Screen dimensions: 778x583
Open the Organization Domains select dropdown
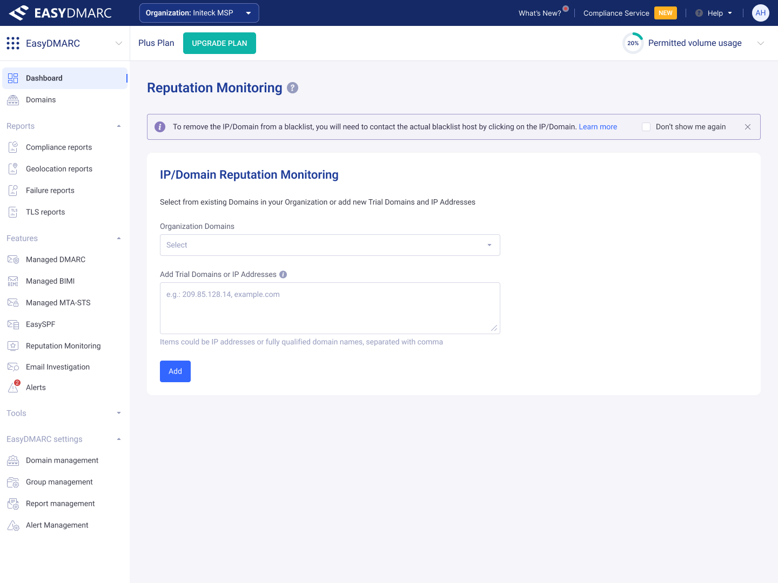330,245
